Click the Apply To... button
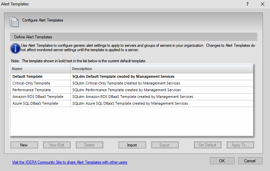 click(x=240, y=145)
